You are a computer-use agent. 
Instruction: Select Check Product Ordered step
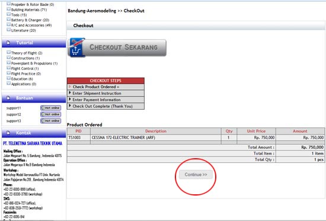[106, 87]
